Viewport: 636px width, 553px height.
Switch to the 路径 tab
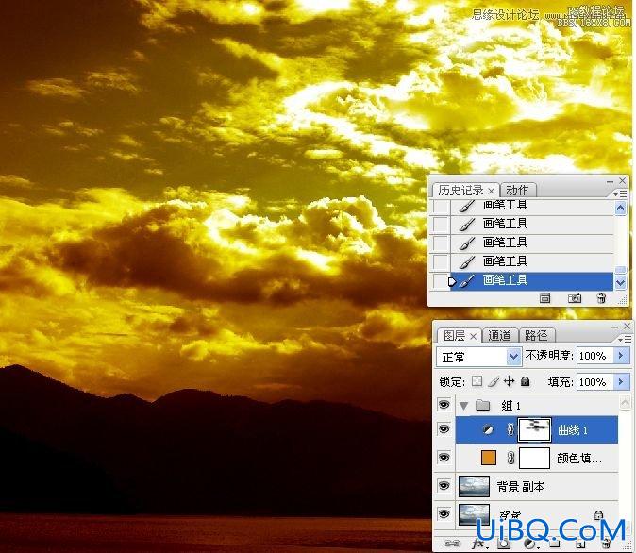point(536,336)
